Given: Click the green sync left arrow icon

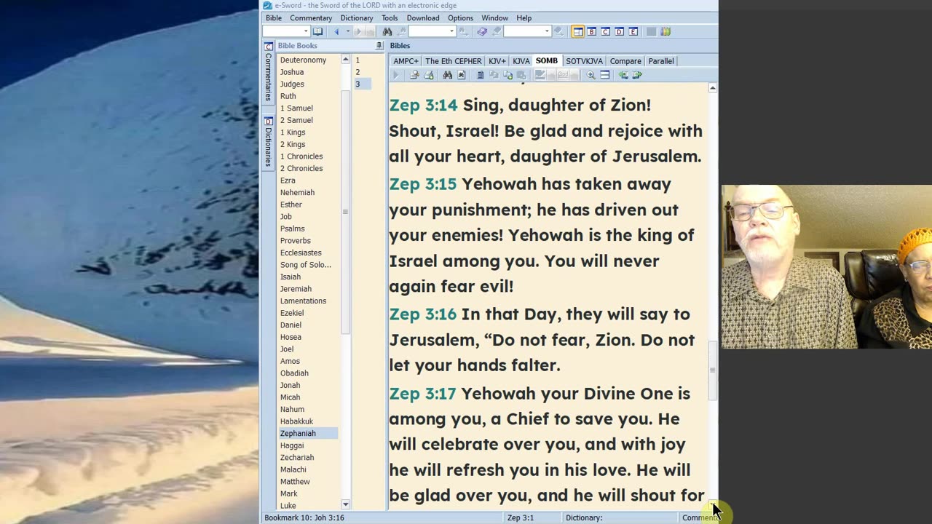Looking at the screenshot, I should (623, 75).
